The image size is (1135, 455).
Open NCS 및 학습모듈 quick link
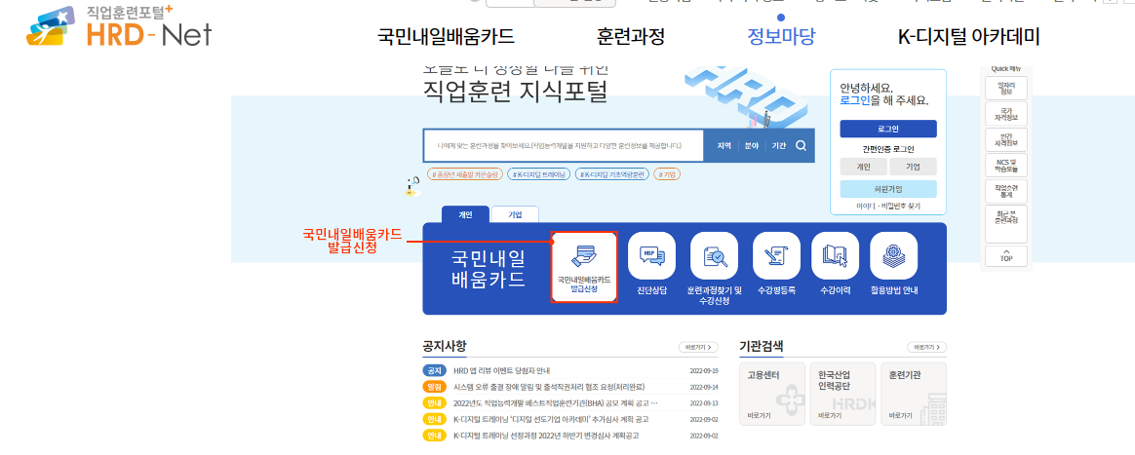(1006, 166)
